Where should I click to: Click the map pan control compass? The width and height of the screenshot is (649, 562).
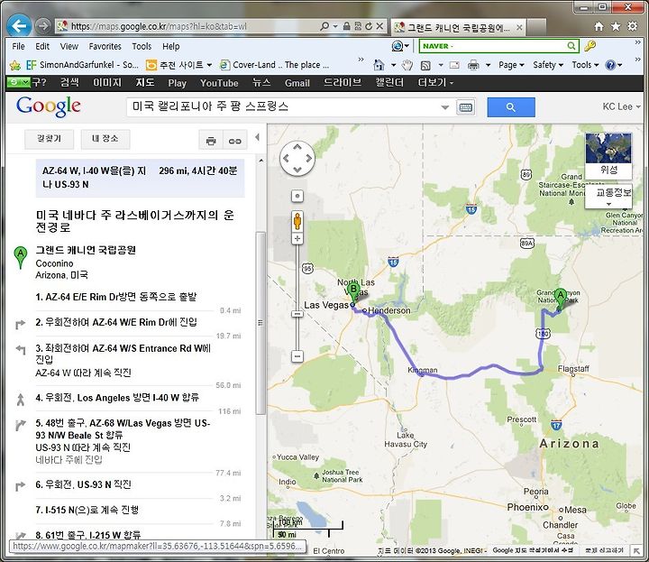tap(297, 158)
